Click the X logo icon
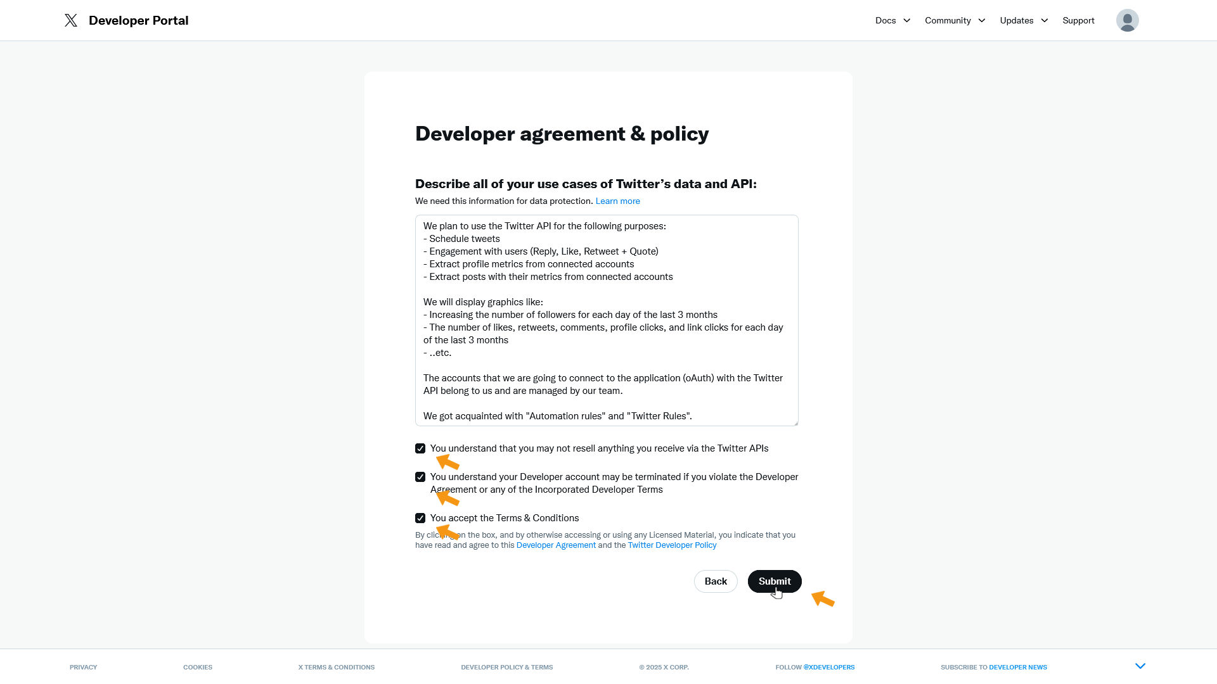1217x684 pixels. [71, 20]
